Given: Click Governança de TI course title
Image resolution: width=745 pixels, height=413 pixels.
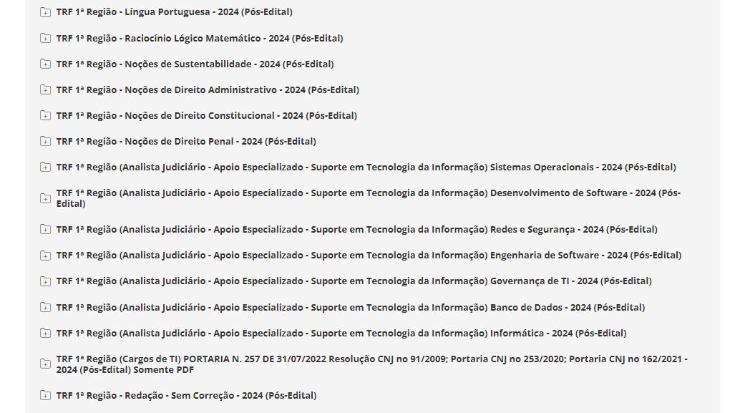Looking at the screenshot, I should coord(354,281).
